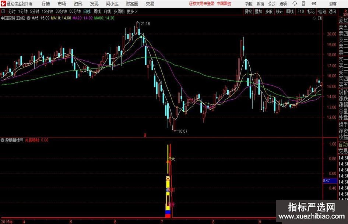Switch to the 月线 monthly period
The image size is (348, 224).
pyautogui.click(x=108, y=11)
